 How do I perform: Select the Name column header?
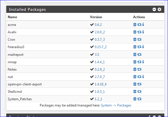[13, 17]
